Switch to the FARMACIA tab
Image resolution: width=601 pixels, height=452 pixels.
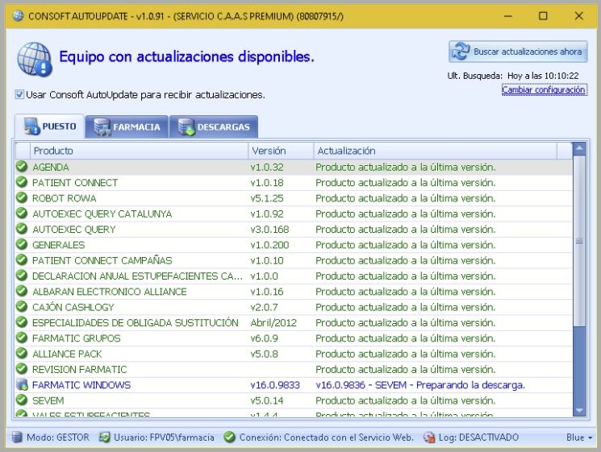click(x=127, y=126)
